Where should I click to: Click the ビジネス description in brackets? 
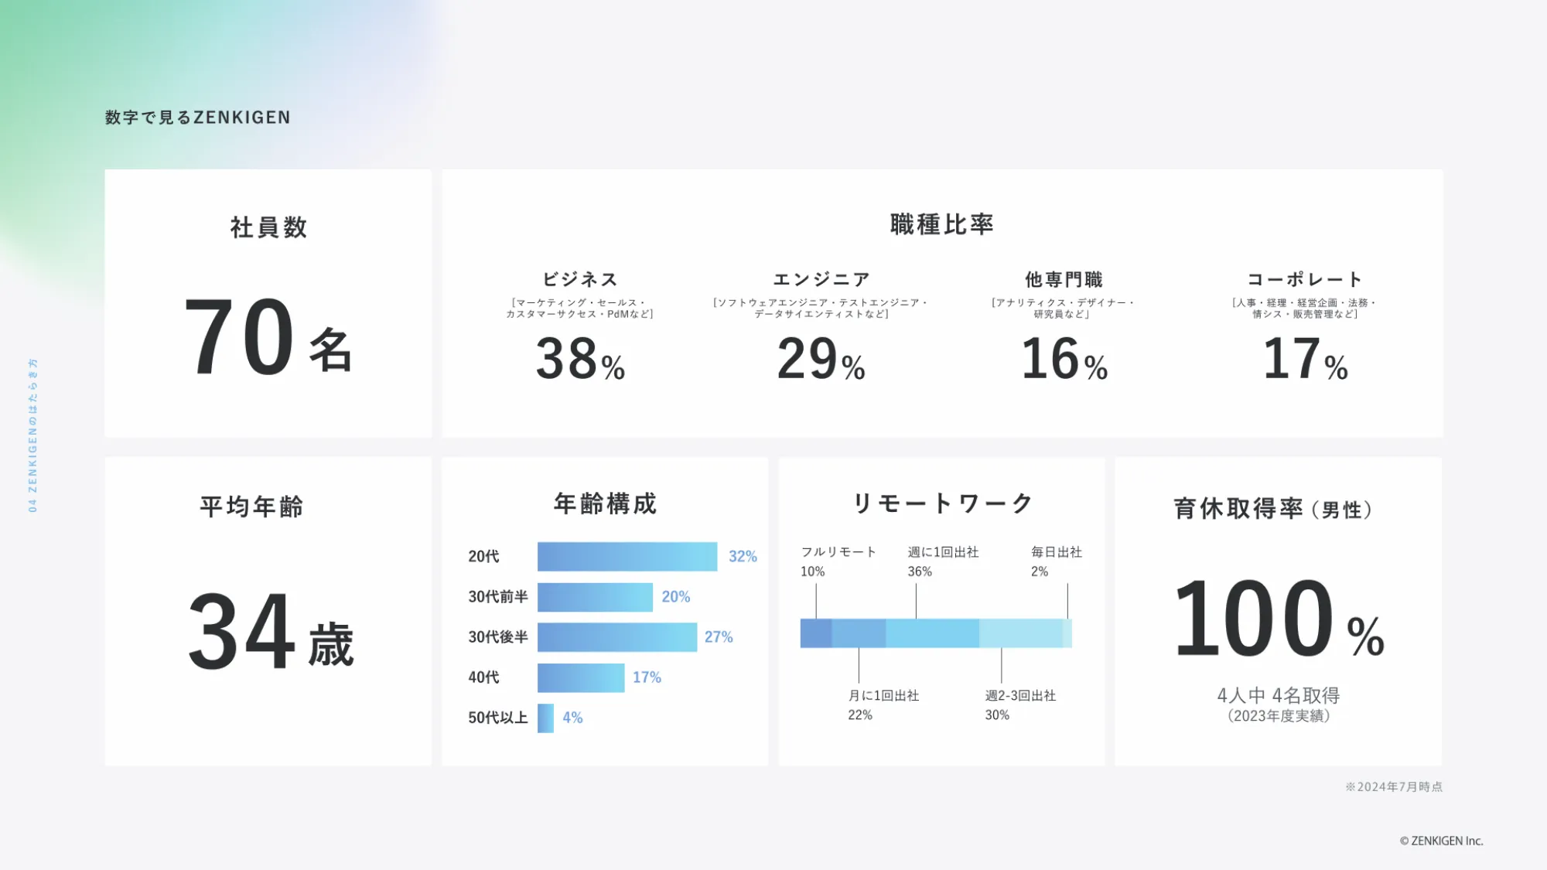tap(580, 309)
